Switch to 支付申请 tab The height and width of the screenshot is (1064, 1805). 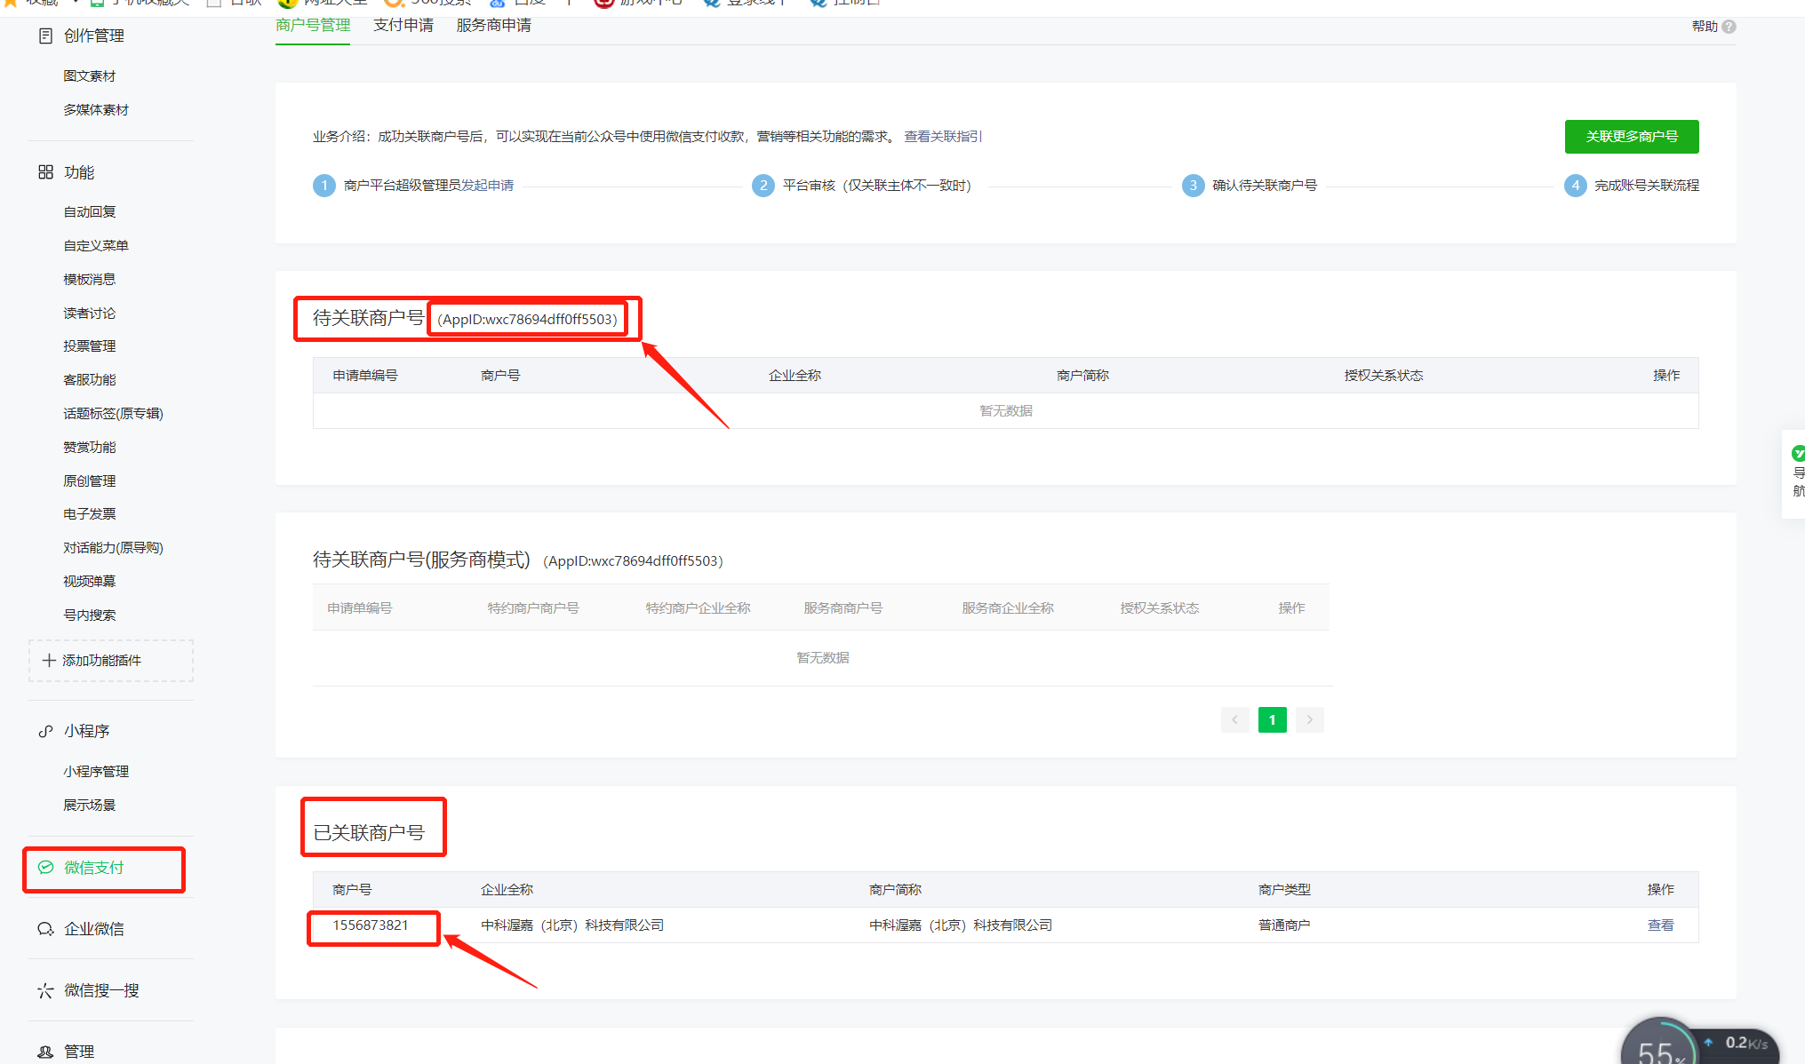403,25
